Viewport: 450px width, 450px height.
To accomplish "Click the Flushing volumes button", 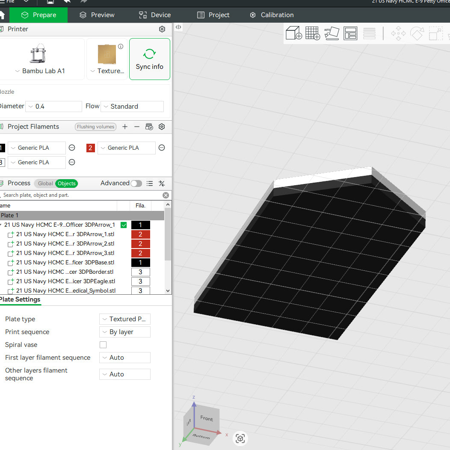I will pos(95,127).
